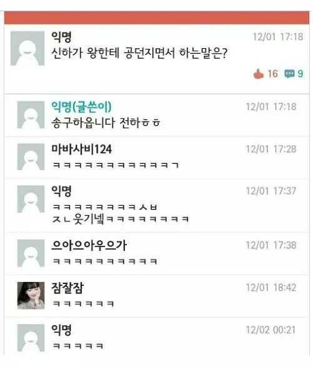Click the post text 신하가 왕한테 공던지면서 하는말은?
Image resolution: width=313 pixels, height=369 pixels.
click(139, 53)
